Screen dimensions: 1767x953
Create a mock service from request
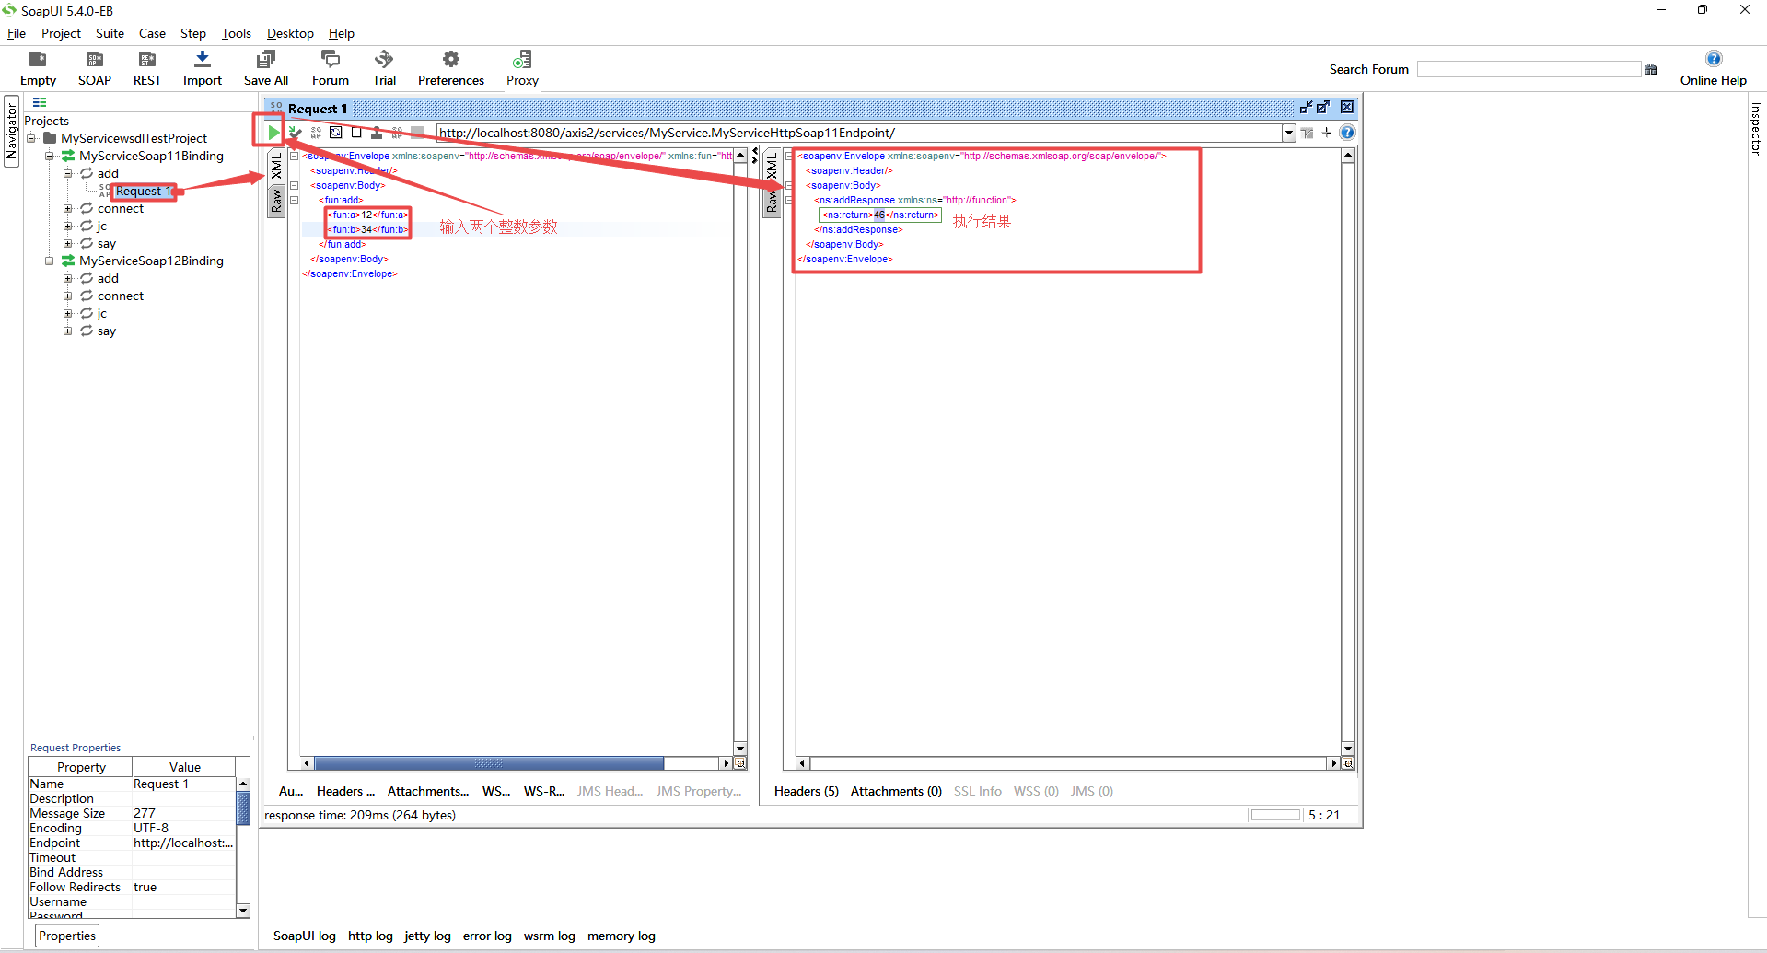click(x=316, y=133)
